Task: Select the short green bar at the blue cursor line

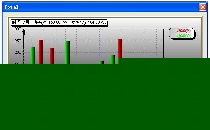Action: tap(102, 62)
